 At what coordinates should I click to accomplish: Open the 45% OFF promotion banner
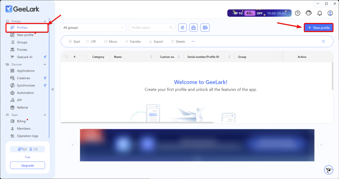click(x=259, y=13)
